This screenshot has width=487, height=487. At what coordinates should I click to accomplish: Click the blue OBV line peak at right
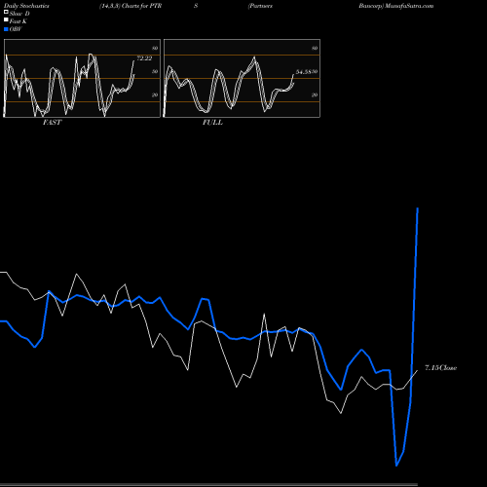point(418,209)
